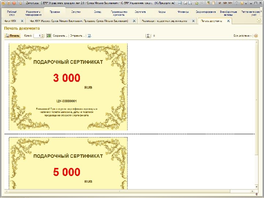Click the 5 000 certificate amount

point(67,172)
